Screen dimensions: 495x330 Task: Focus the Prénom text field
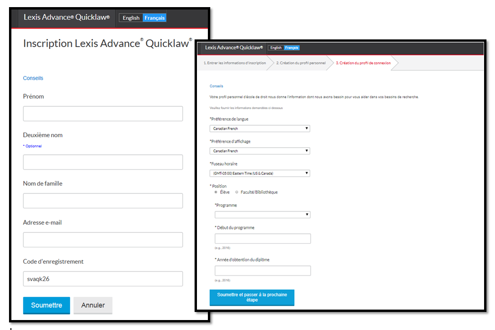[103, 113]
